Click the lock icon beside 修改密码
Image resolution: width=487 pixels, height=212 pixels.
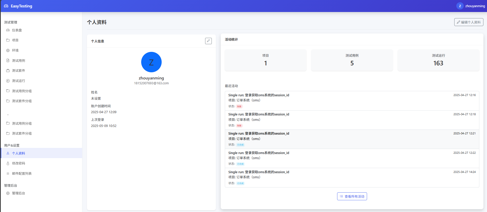[8, 163]
